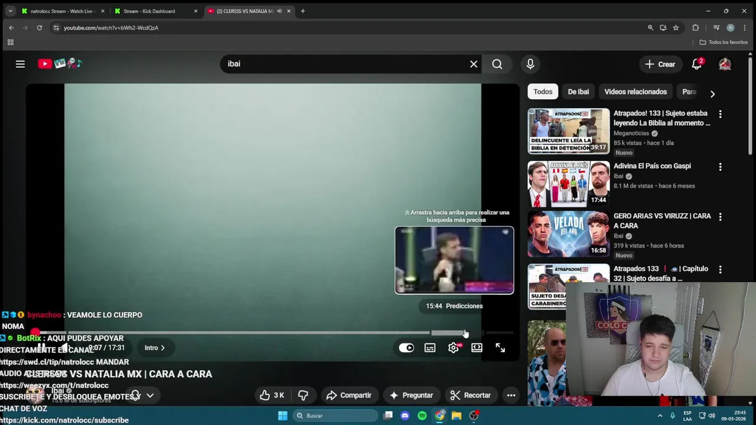Screen dimensions: 756x425
Task: Switch to theater mode
Action: [477, 348]
